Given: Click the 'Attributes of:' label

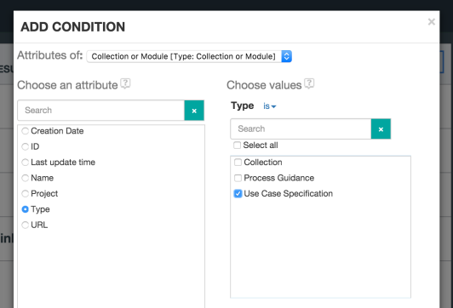Looking at the screenshot, I should 50,55.
